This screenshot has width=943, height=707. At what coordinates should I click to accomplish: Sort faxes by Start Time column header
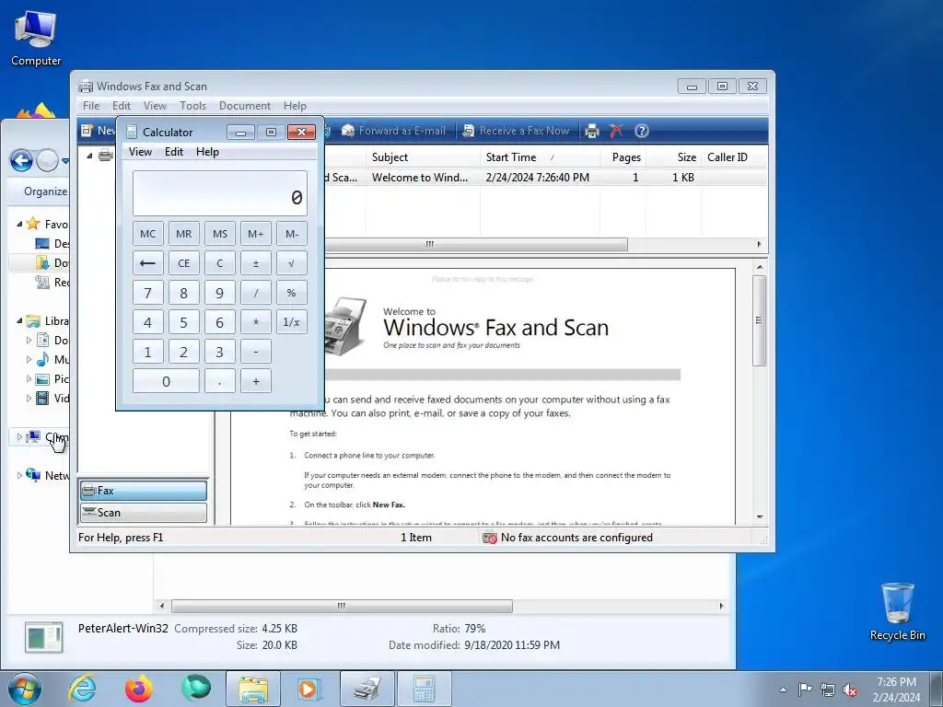coord(540,156)
